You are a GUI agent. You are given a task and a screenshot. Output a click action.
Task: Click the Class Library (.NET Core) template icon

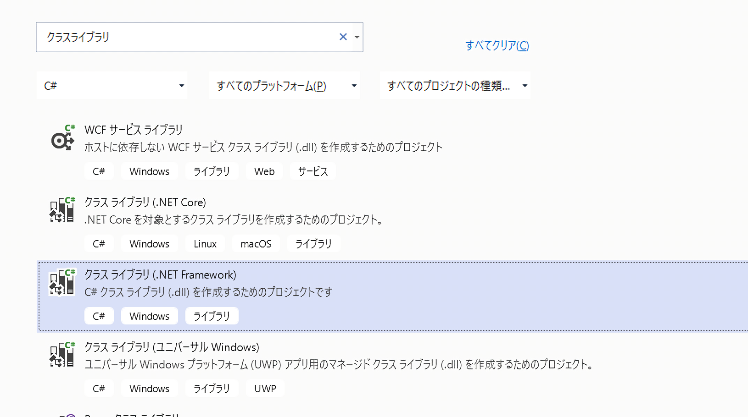pos(62,210)
